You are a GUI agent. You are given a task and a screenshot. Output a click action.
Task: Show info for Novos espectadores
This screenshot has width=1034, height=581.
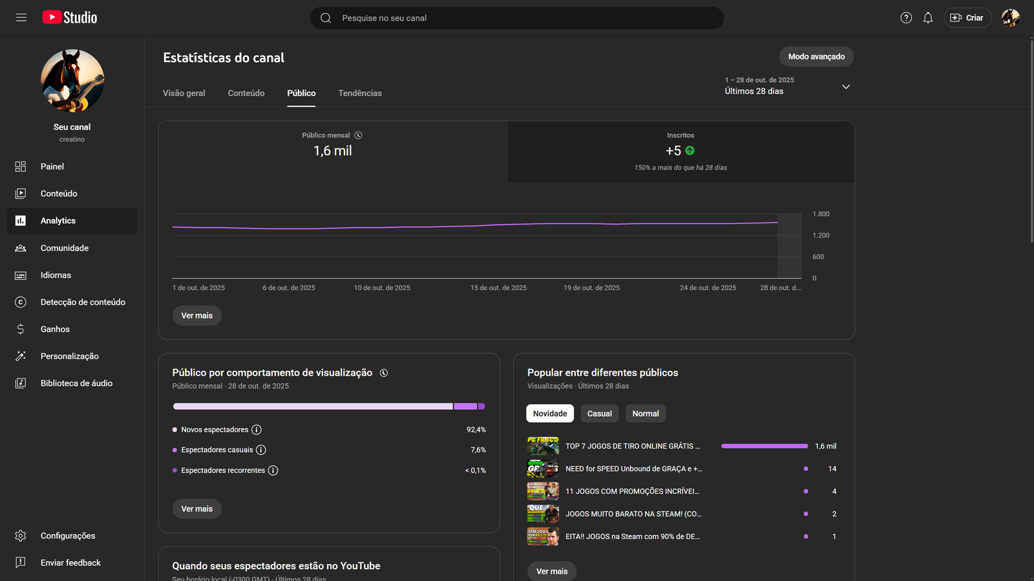click(257, 430)
